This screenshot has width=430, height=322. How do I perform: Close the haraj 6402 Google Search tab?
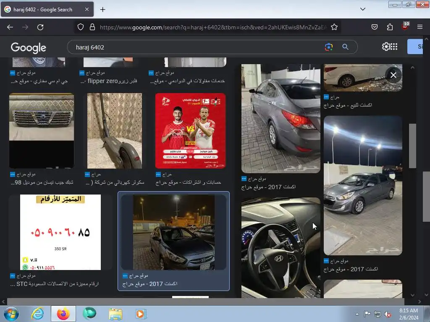[87, 10]
